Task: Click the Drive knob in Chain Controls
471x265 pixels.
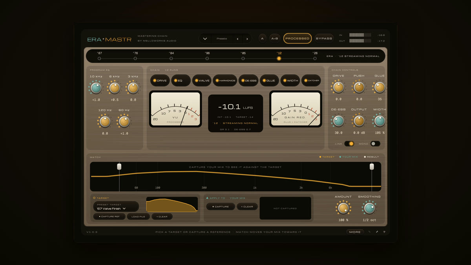Action: coord(338,87)
